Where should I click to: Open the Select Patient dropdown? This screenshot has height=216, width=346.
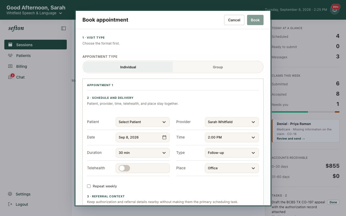coord(143,122)
